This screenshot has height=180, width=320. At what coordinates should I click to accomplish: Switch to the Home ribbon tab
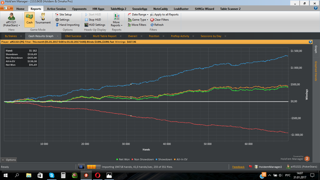pos(20,9)
